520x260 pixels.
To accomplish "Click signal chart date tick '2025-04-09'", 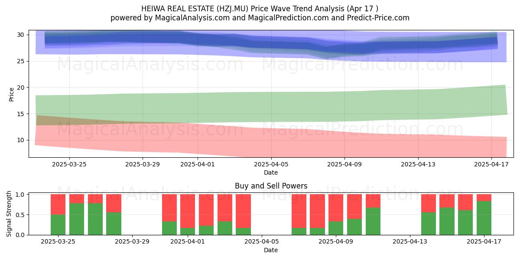I will (x=336, y=242).
